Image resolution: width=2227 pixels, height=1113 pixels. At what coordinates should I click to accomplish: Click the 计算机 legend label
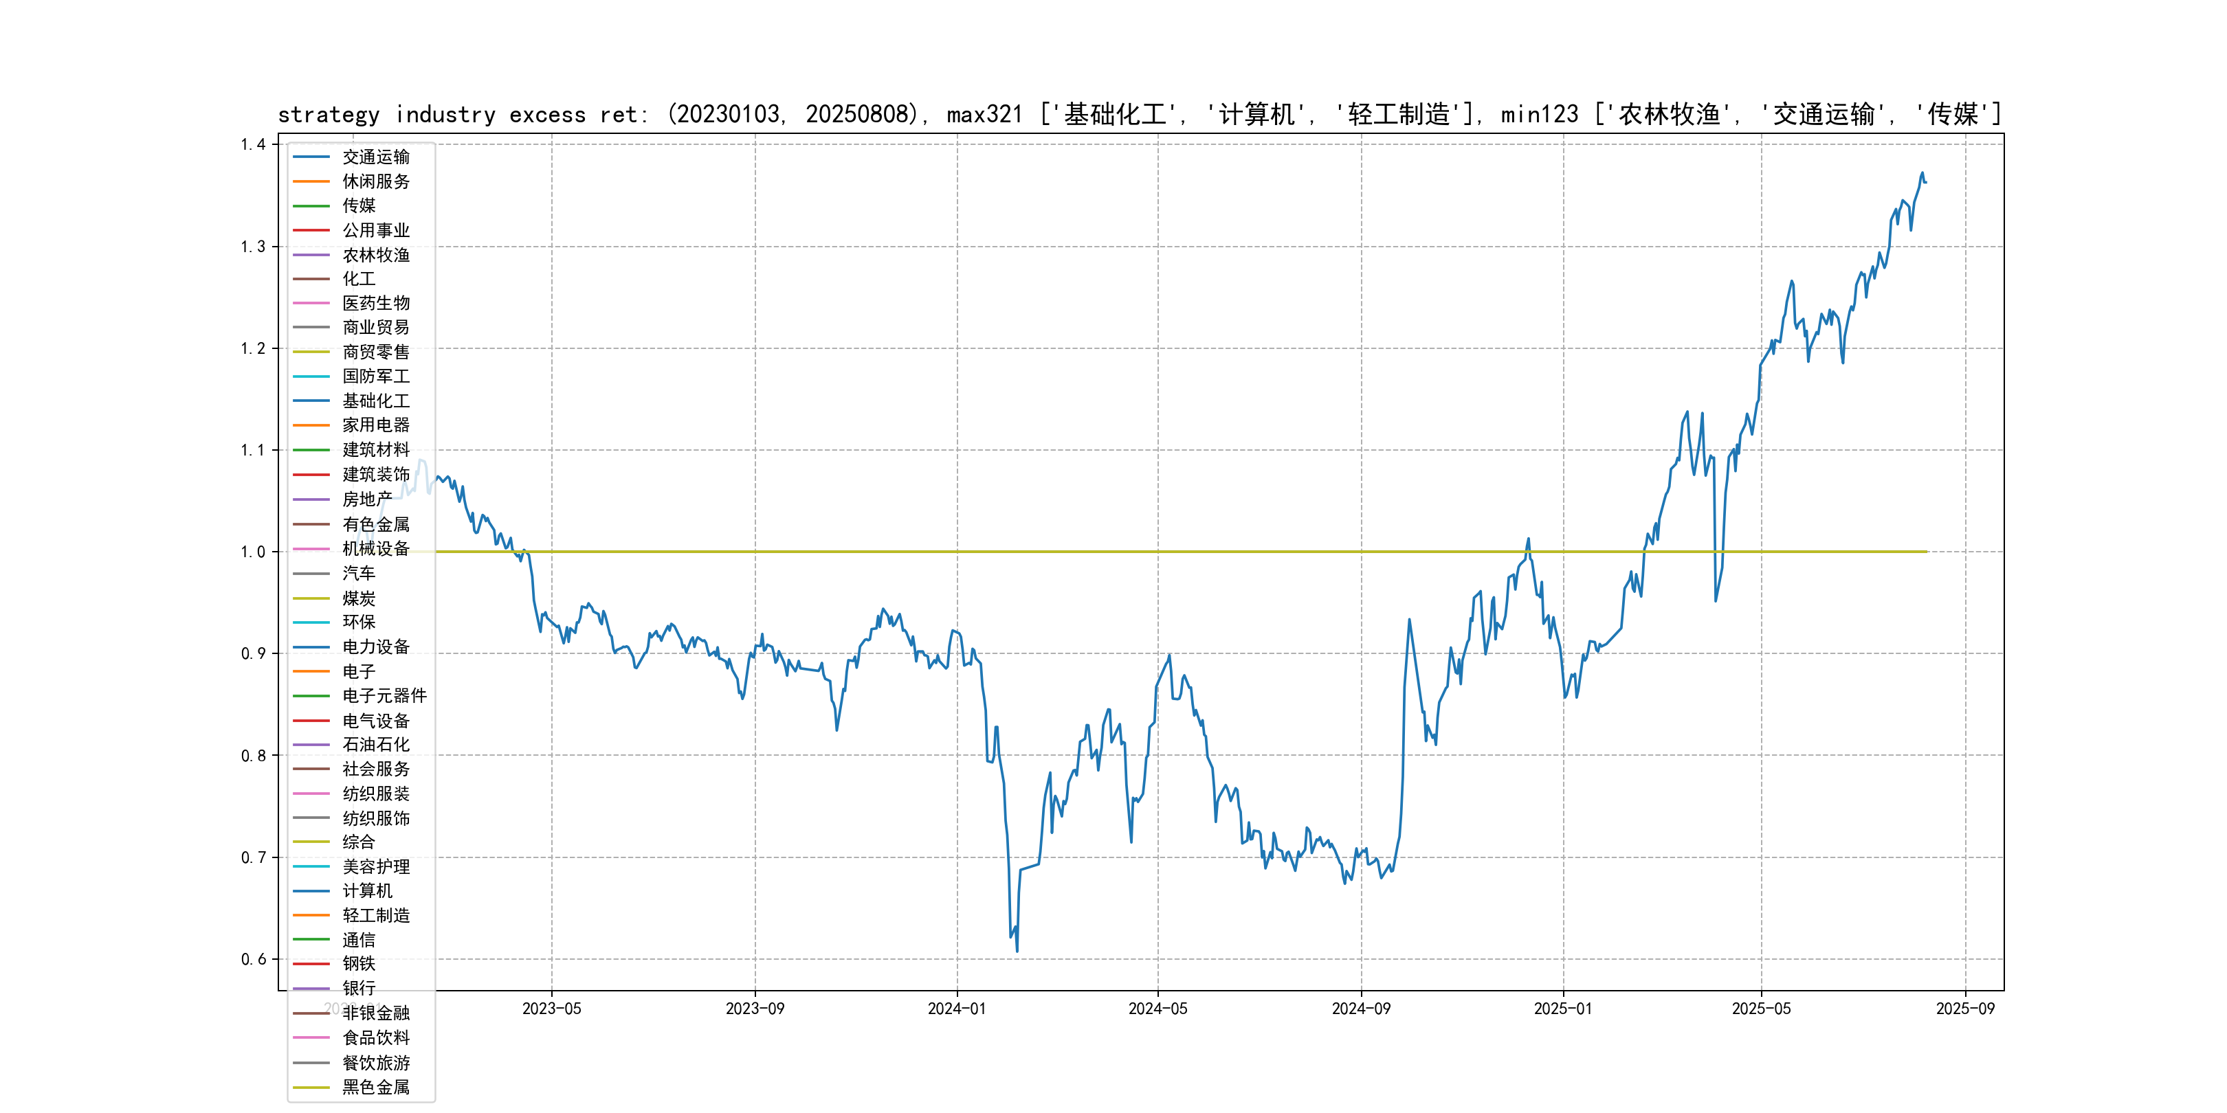pyautogui.click(x=366, y=891)
